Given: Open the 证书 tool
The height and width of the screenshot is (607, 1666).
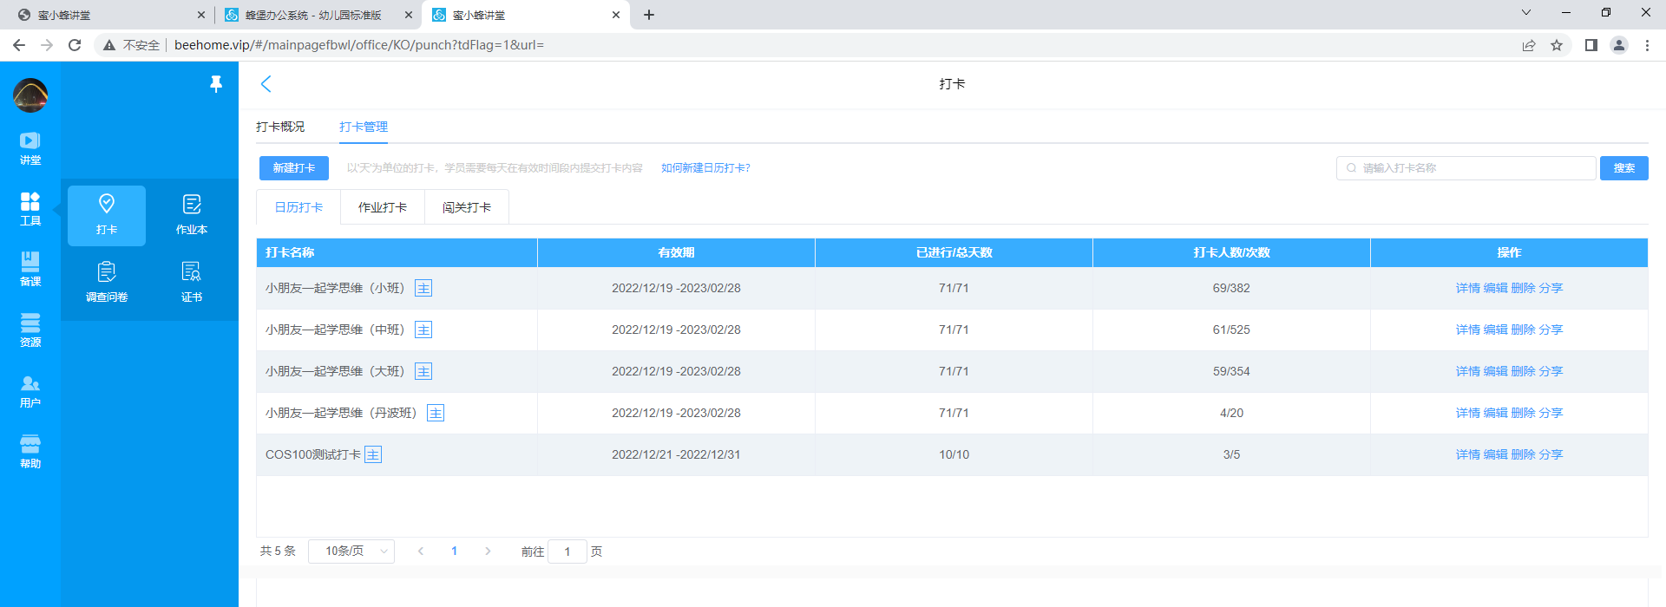Looking at the screenshot, I should click(x=192, y=282).
